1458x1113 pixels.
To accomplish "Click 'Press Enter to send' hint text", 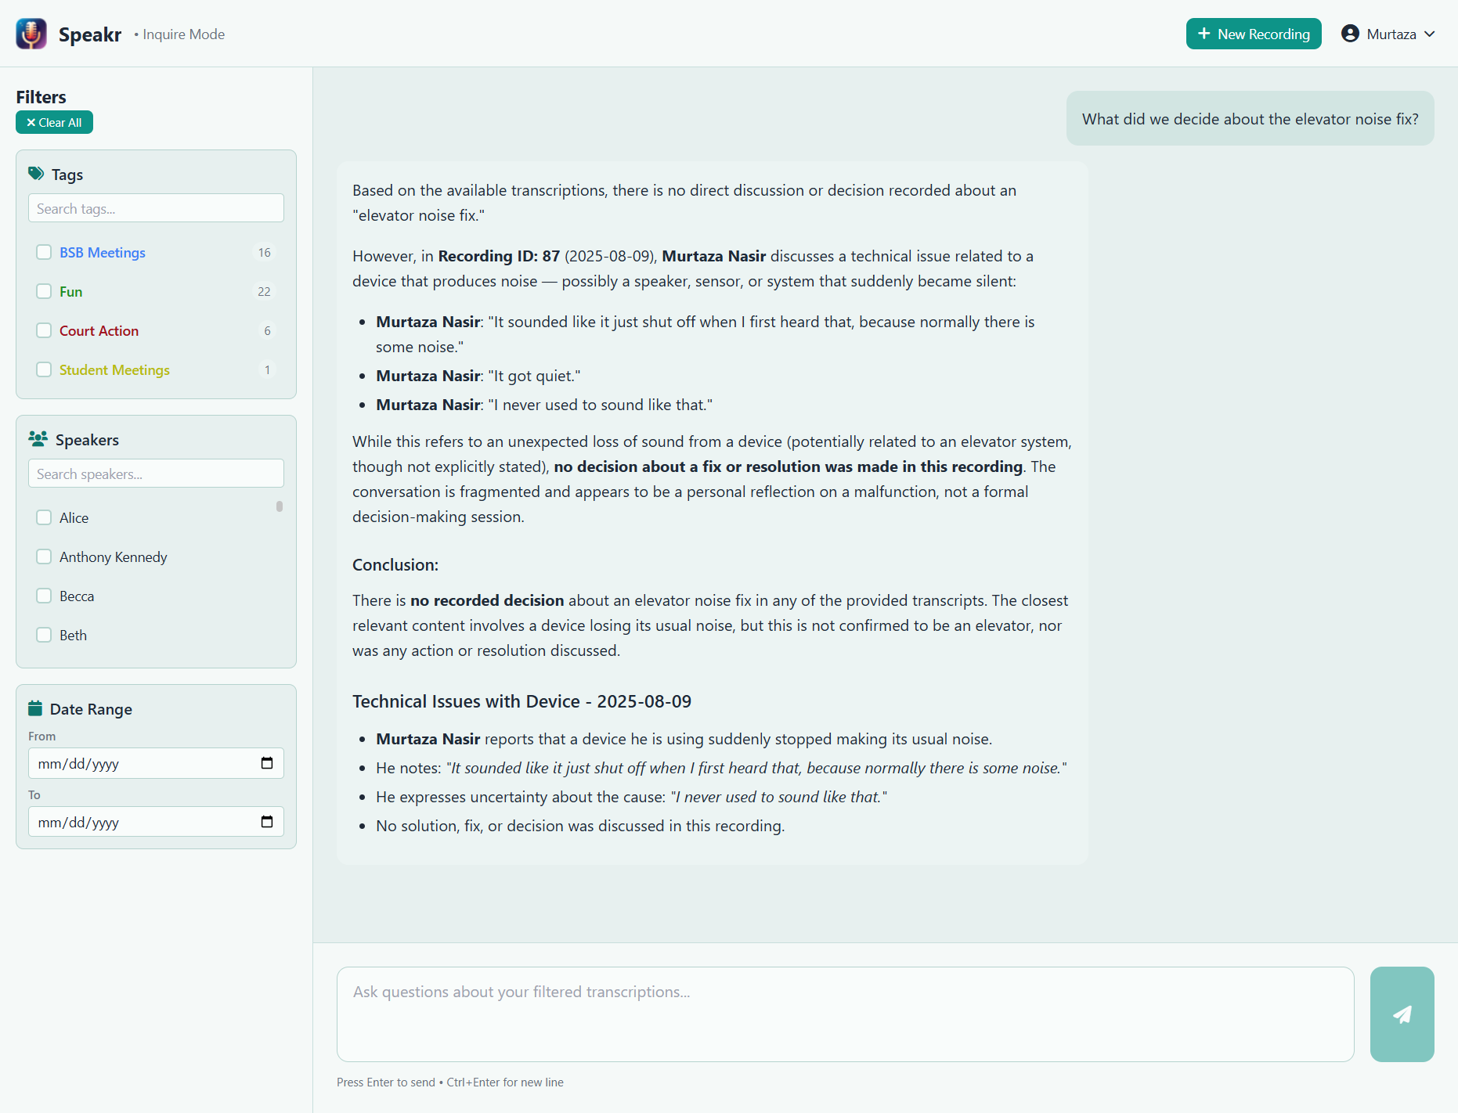I will coord(386,1082).
